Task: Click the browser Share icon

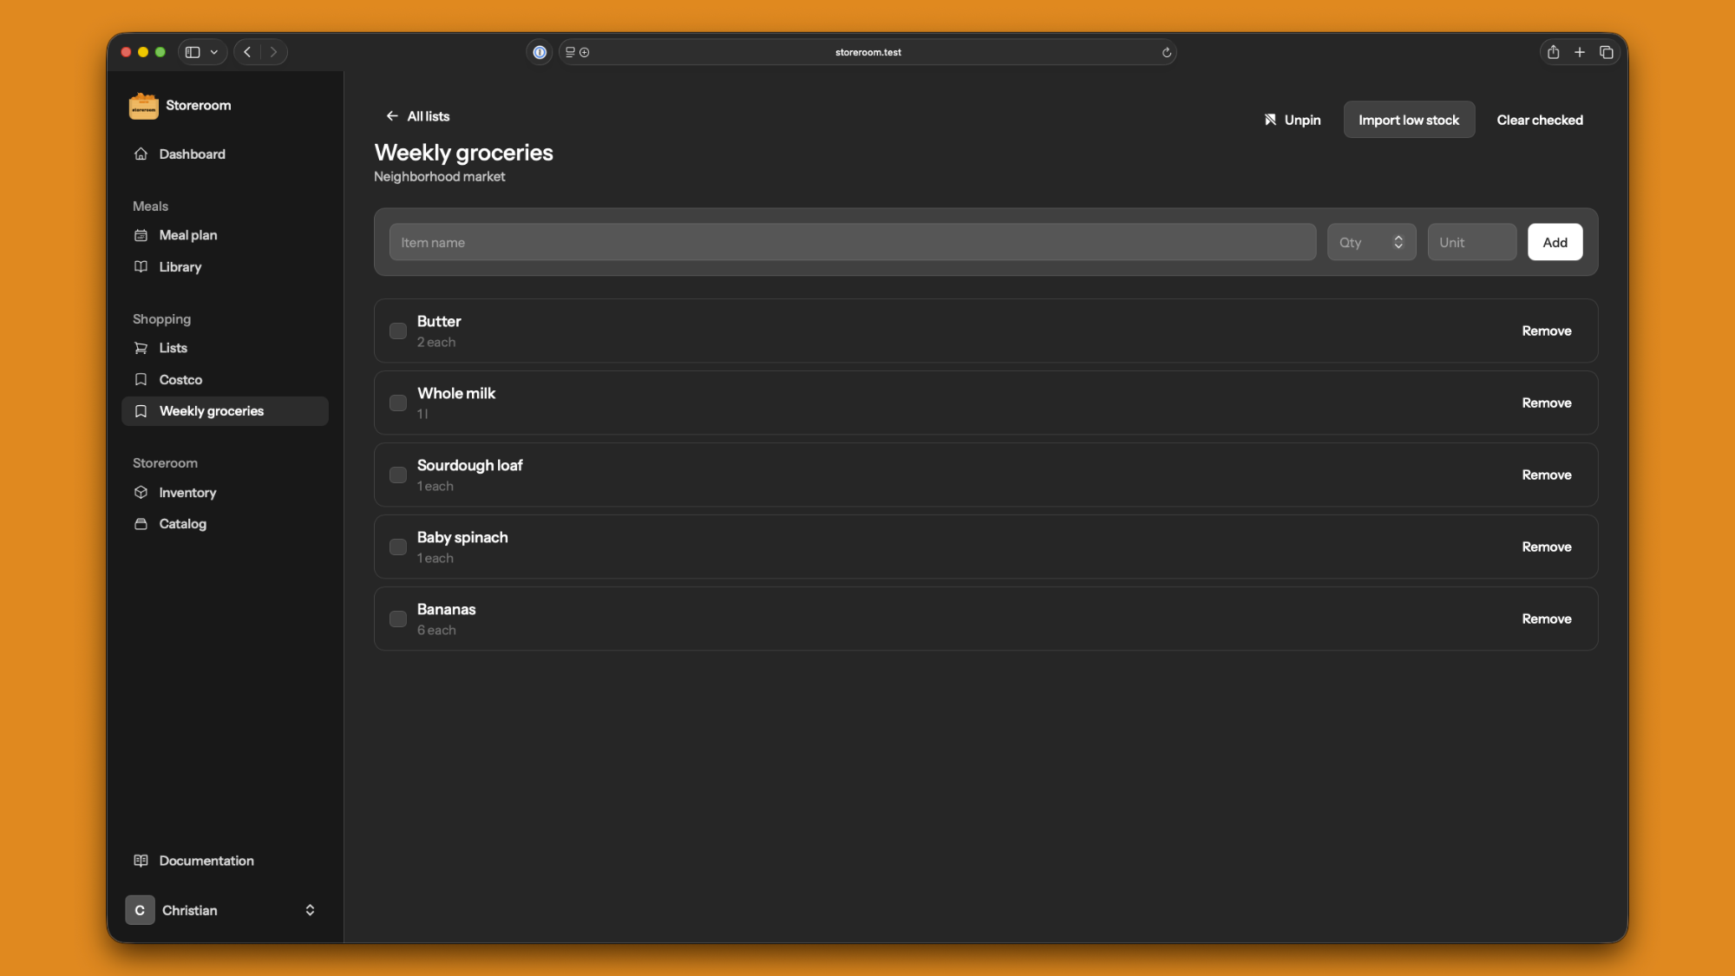Action: pos(1553,52)
